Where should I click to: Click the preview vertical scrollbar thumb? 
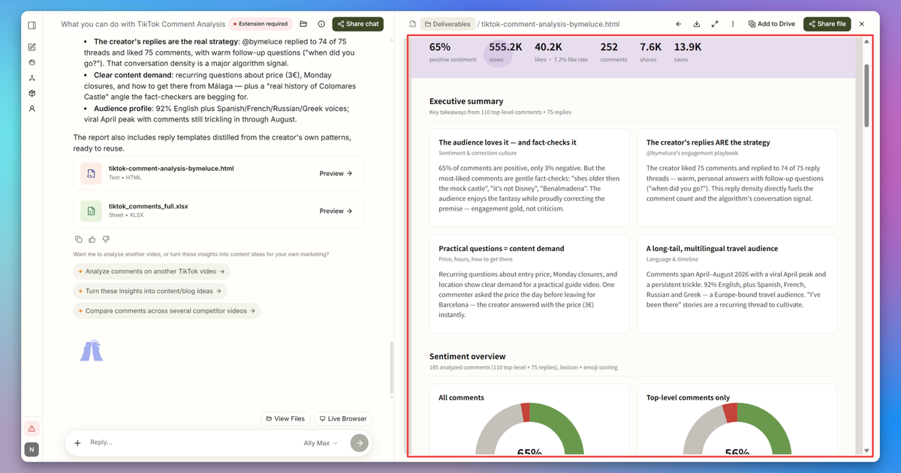[867, 95]
